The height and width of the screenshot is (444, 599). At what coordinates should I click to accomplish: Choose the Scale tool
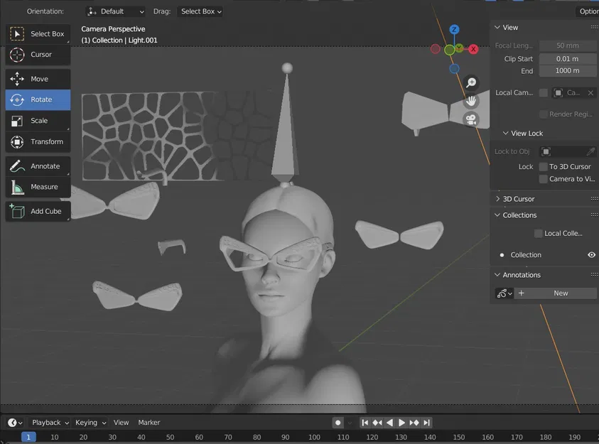(38, 121)
